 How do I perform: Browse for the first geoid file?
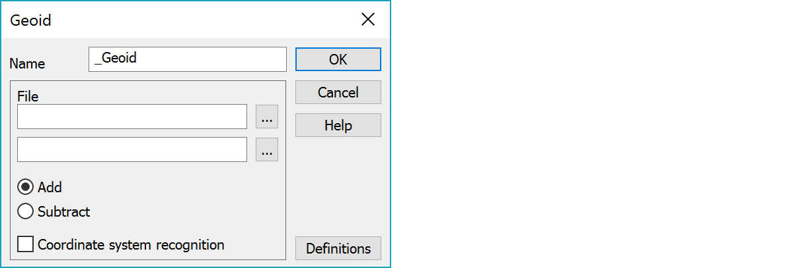[266, 117]
